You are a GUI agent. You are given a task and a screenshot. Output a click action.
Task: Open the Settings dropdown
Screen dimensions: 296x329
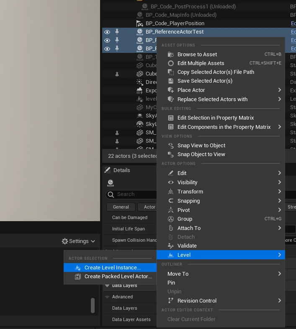click(79, 241)
